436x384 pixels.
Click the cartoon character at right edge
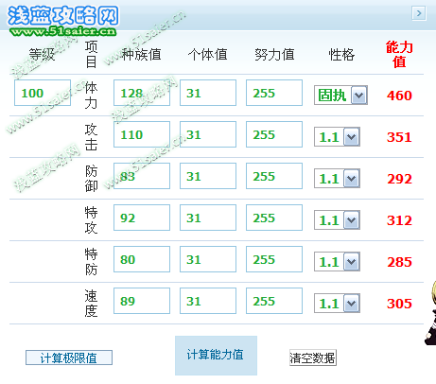[430, 313]
